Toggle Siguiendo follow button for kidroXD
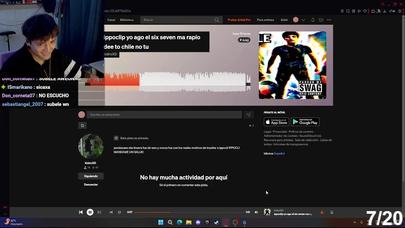Viewport: 405px width, 228px height. click(91, 176)
